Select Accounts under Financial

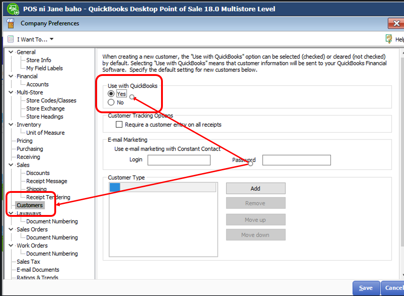(x=37, y=84)
